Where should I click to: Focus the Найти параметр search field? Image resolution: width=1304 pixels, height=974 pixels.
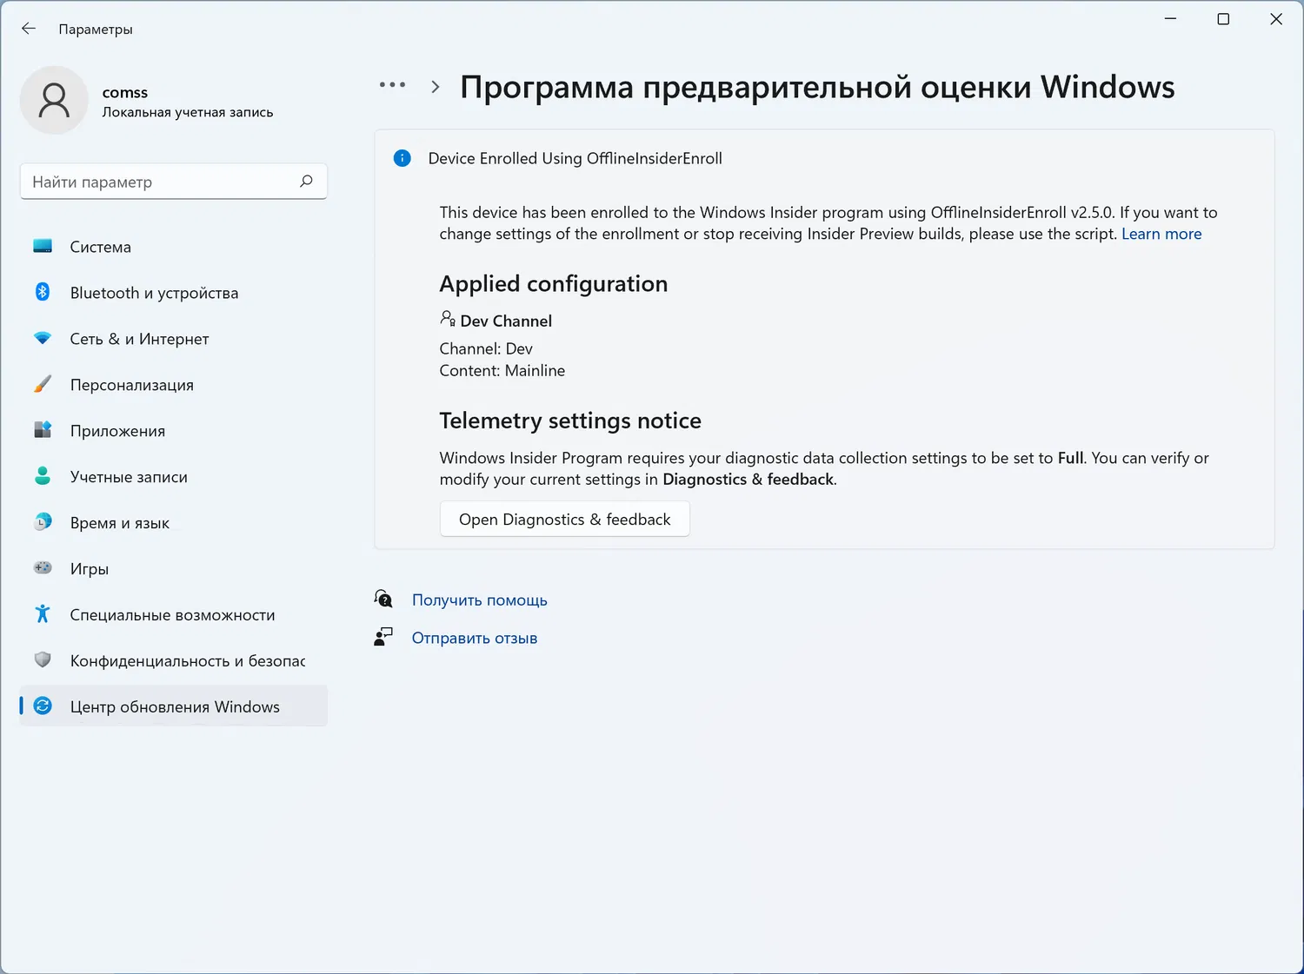pos(174,182)
